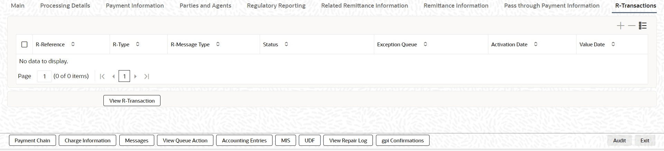Click the gpi Confirmations button
The image size is (664, 151).
pyautogui.click(x=403, y=141)
